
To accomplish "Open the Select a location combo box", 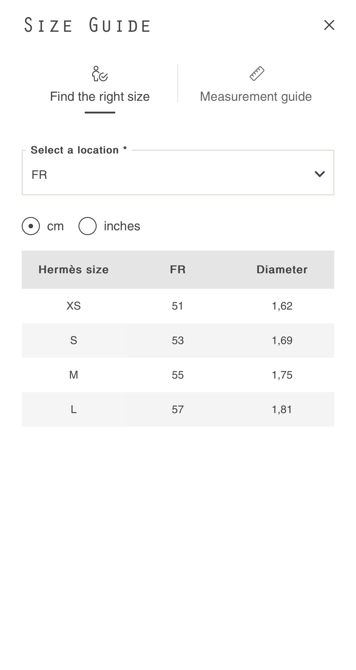I will (169, 174).
